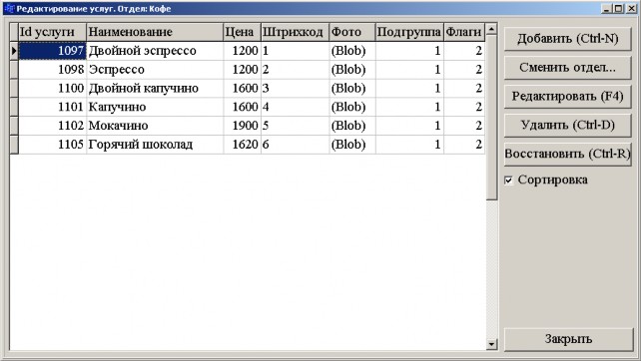Click Id cell 1105
Viewport: 641px width, 361px height.
pyautogui.click(x=52, y=145)
